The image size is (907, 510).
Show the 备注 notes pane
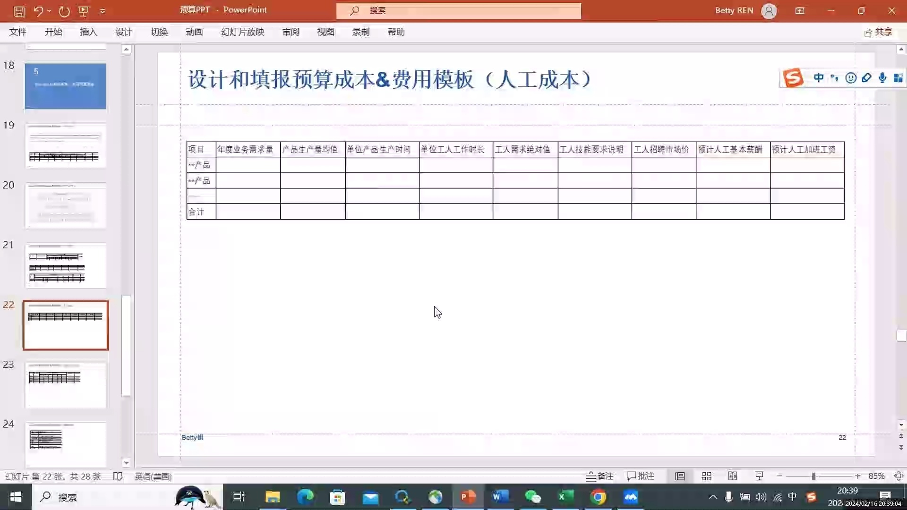pyautogui.click(x=599, y=476)
